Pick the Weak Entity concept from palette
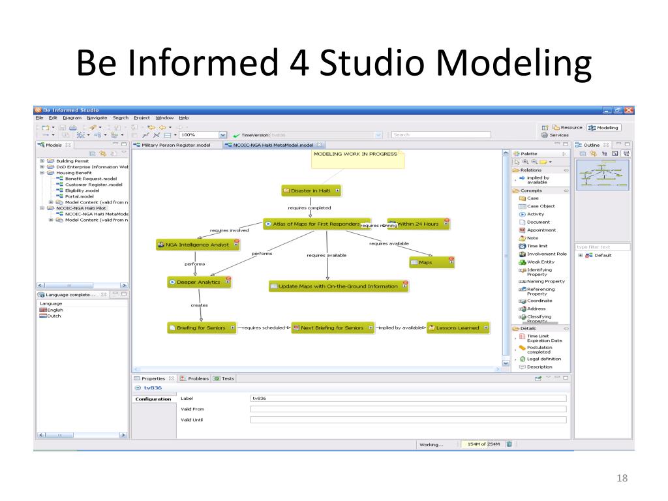668x501 pixels. click(537, 262)
